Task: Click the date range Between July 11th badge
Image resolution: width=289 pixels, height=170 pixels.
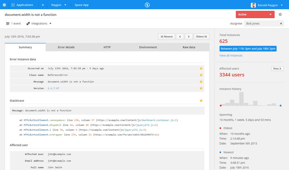Action: pyautogui.click(x=248, y=49)
